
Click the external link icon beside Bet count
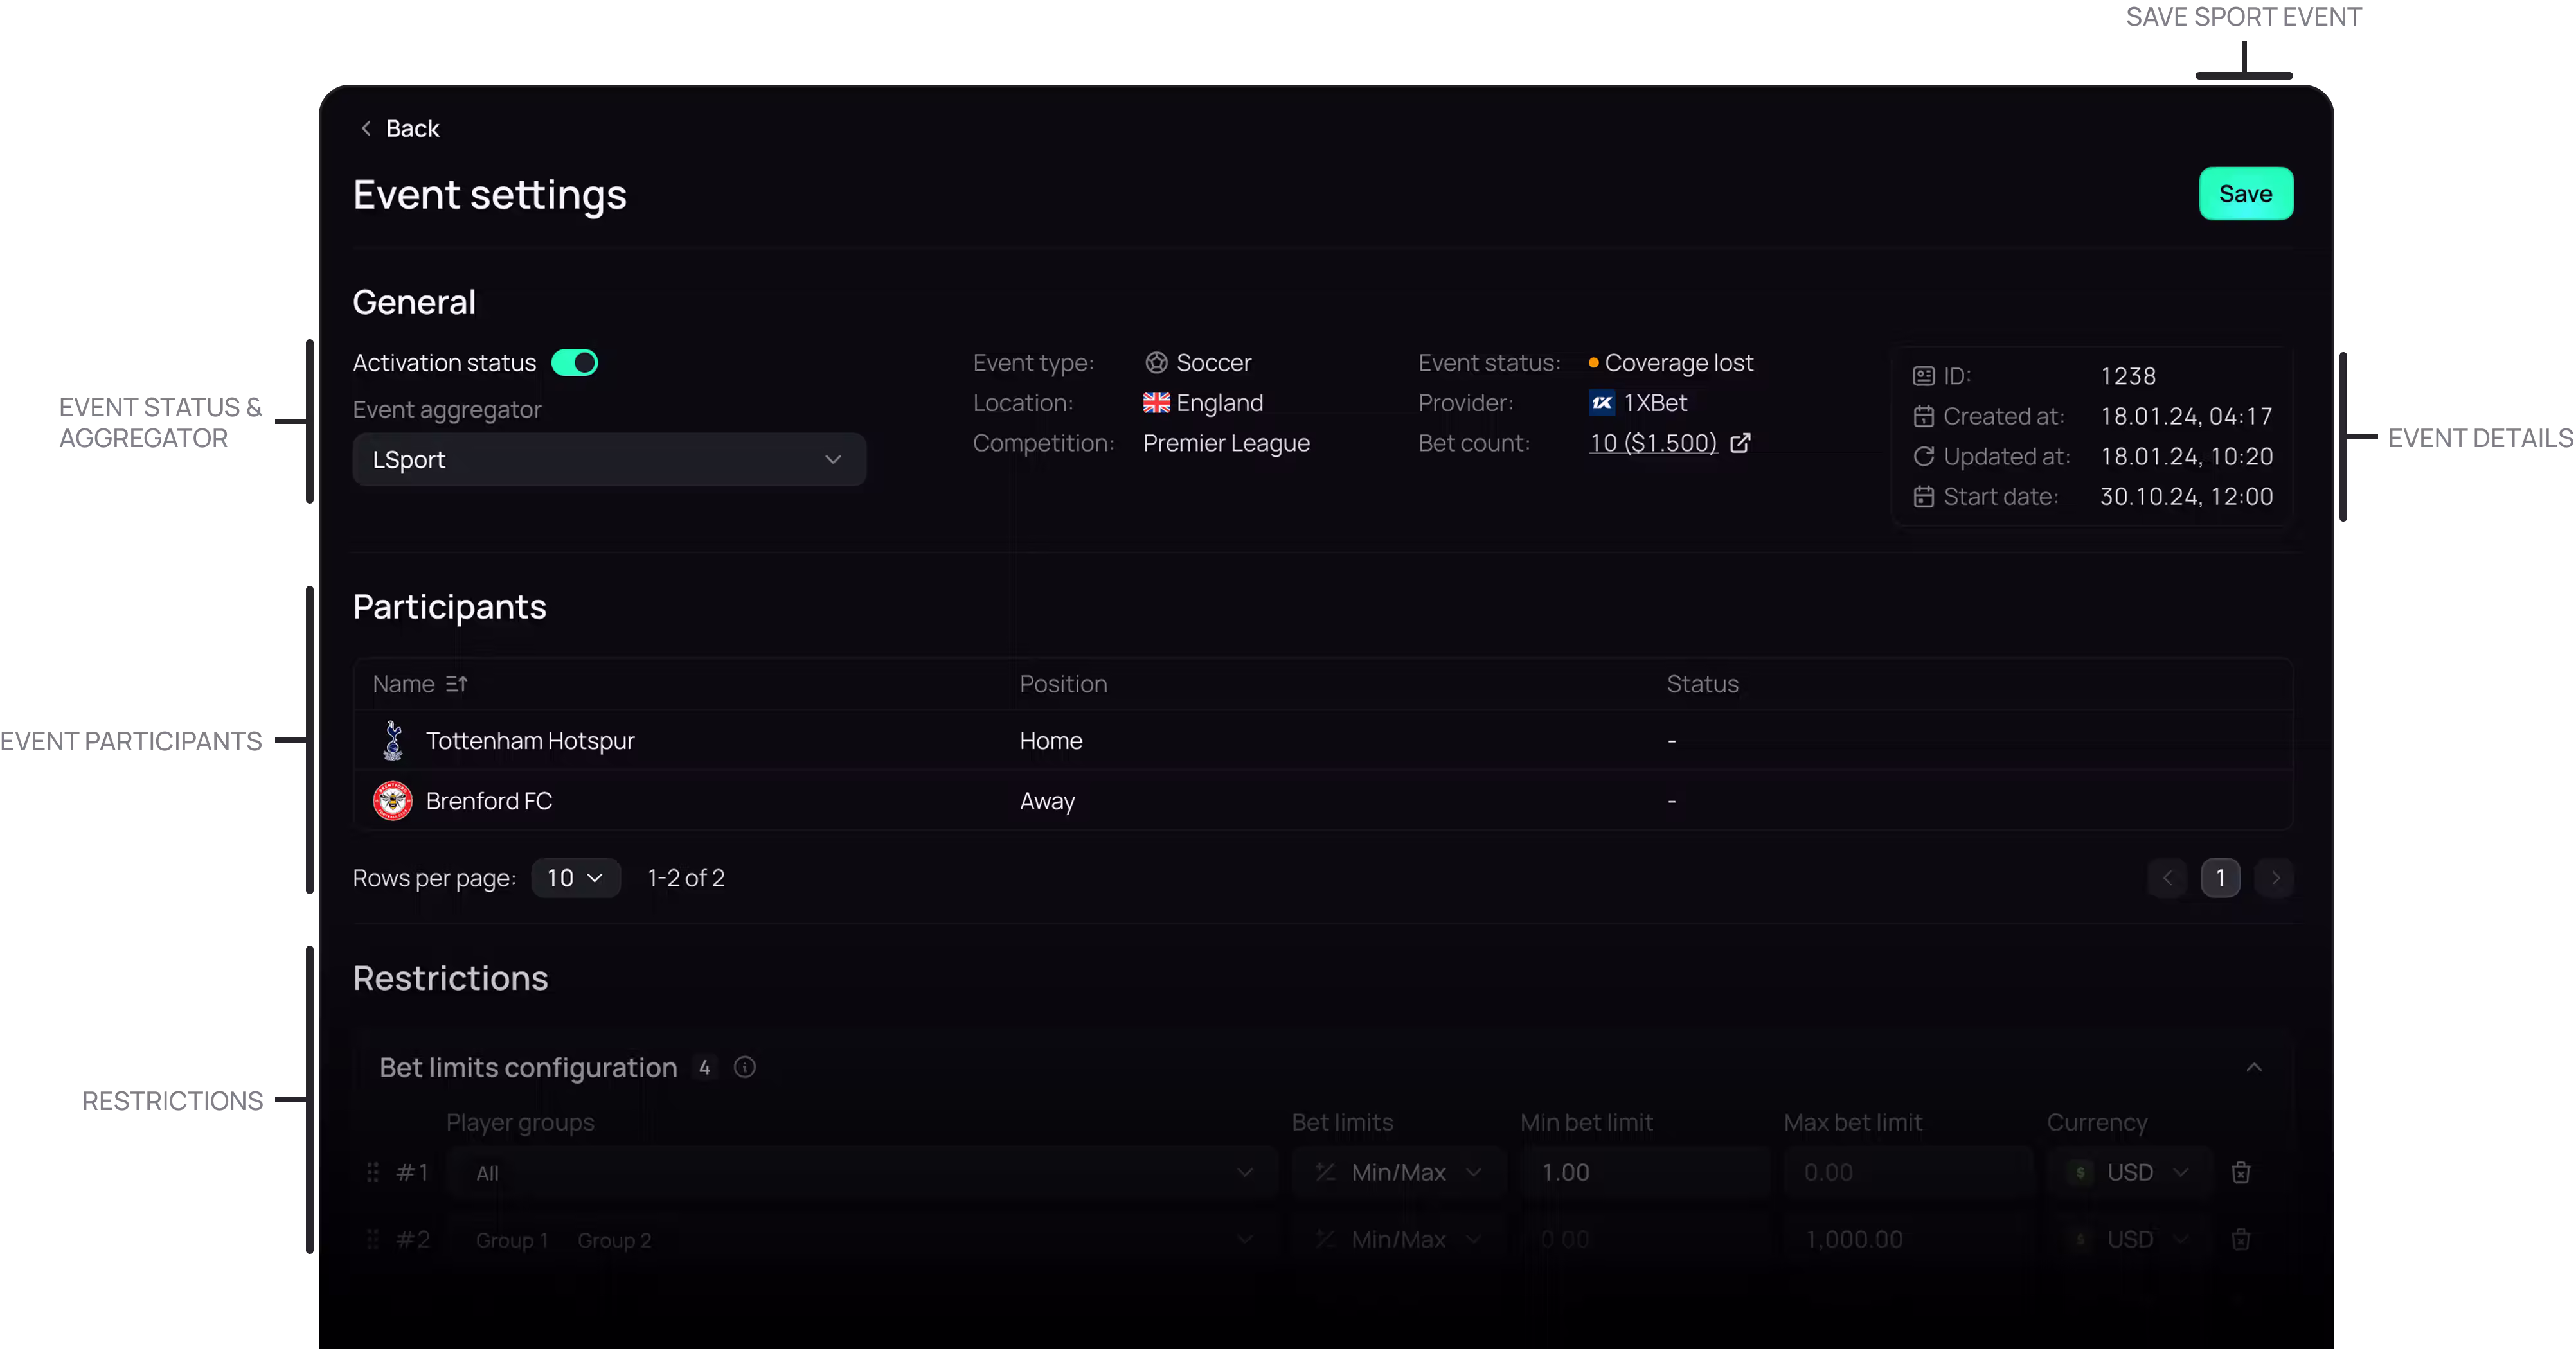pyautogui.click(x=1740, y=443)
